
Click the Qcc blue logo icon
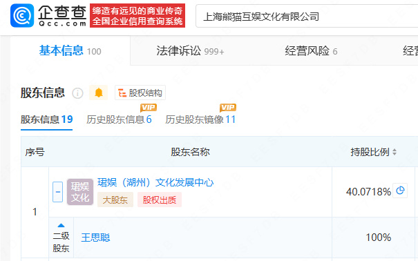22,15
